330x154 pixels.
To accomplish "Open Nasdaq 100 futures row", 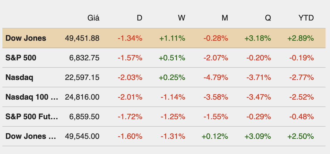I will 32,97.
